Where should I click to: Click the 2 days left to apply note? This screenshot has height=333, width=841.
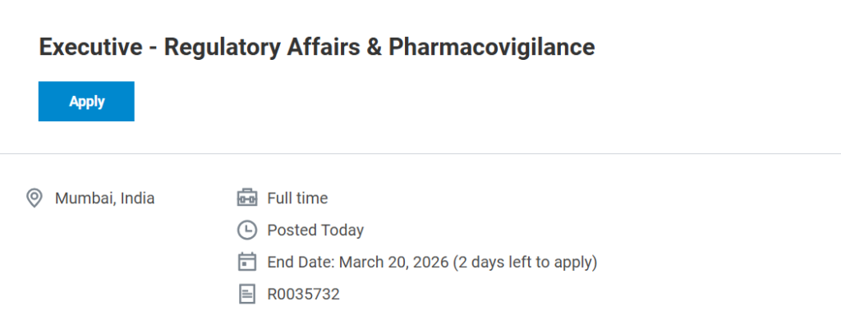[x=526, y=262]
